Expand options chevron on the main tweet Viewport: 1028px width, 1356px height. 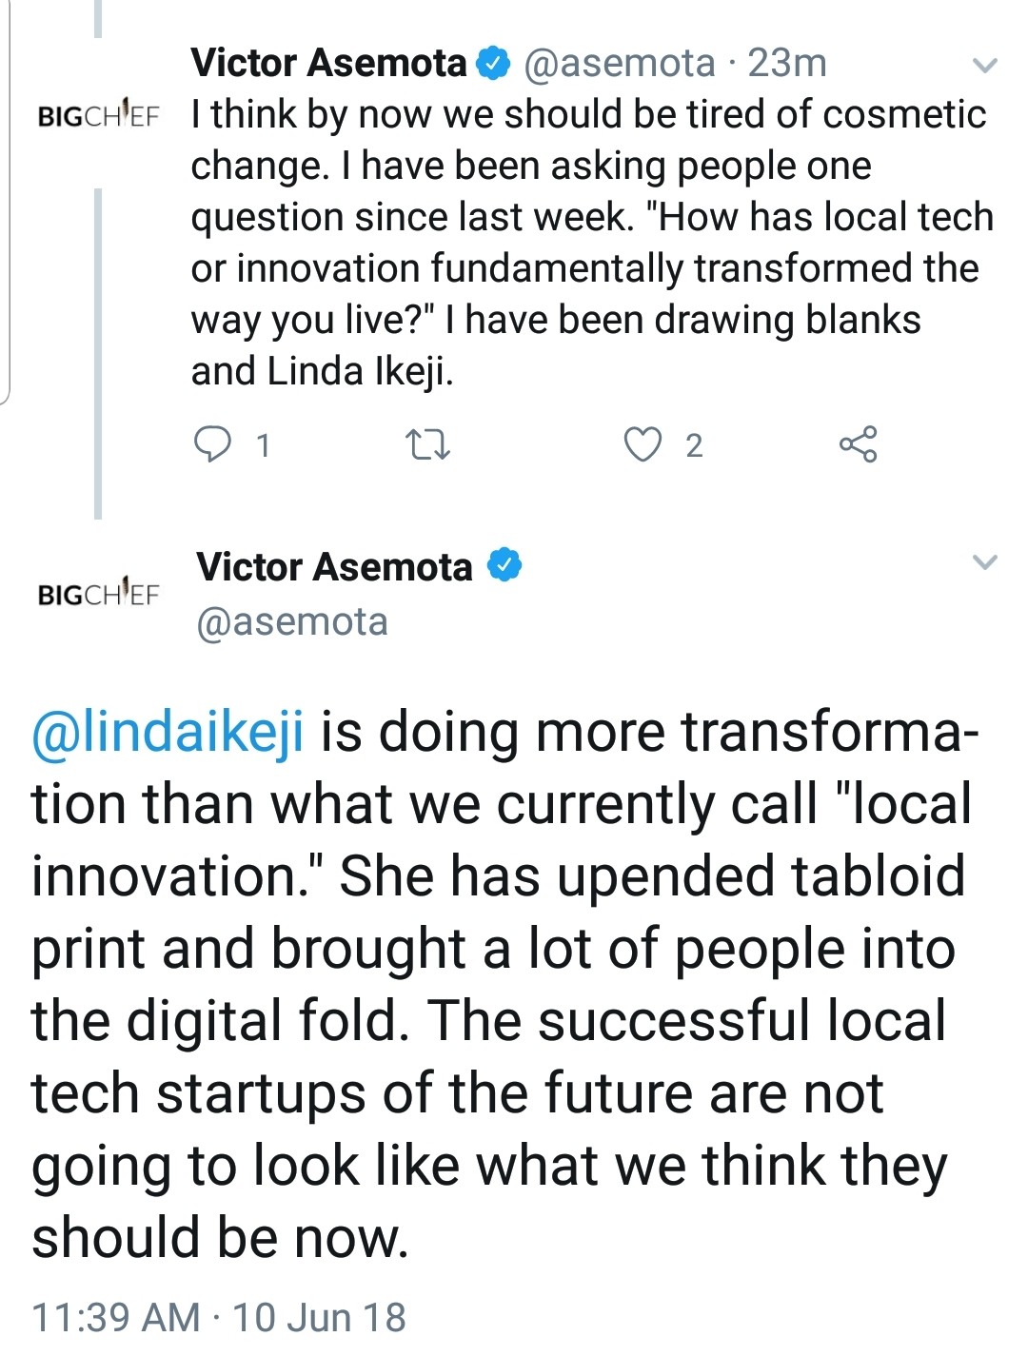(985, 562)
